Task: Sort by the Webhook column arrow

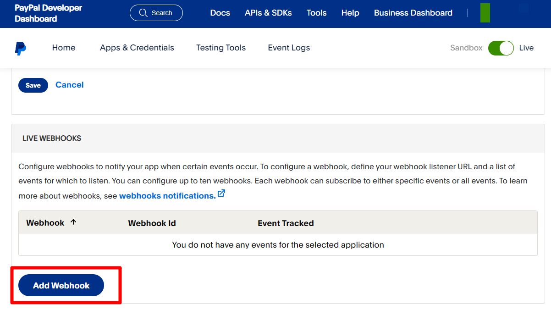Action: coord(73,222)
